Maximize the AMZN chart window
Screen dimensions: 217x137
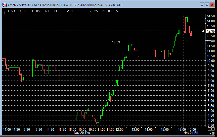(x=207, y=5)
